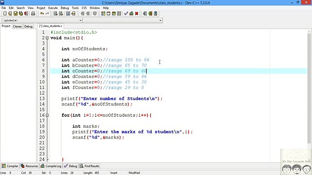Image resolution: width=312 pixels, height=175 pixels.
Task: Switch to the Debug sidebar tab
Action: click(x=28, y=26)
